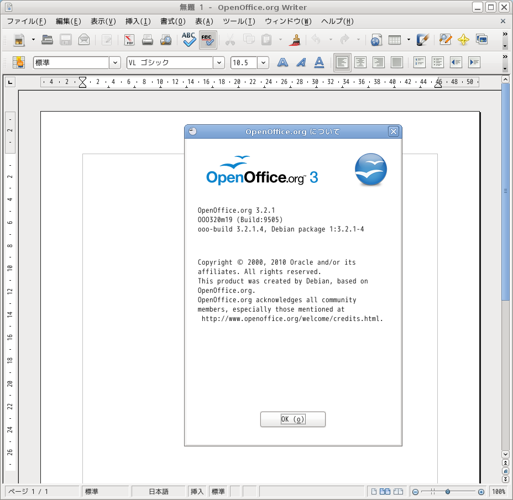Click the zoom slider handle
Screen dimensions: 513x500
click(x=448, y=492)
